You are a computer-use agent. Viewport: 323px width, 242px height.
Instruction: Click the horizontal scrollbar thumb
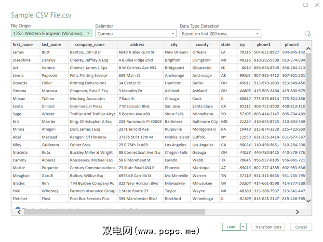point(114,212)
